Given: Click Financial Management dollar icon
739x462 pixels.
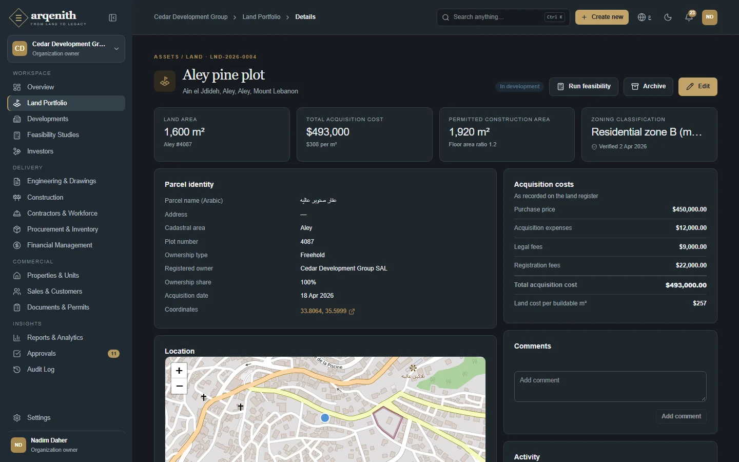Looking at the screenshot, I should (x=17, y=245).
